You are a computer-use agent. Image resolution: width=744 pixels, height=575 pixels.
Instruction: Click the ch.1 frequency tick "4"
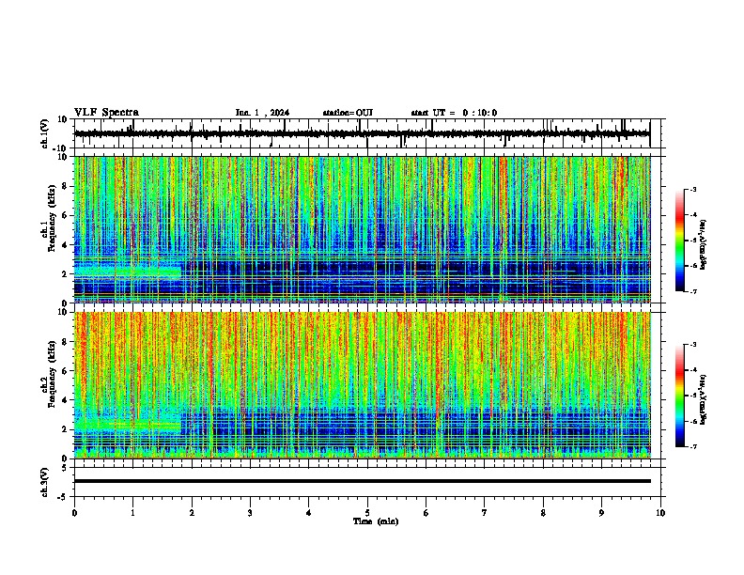point(66,245)
